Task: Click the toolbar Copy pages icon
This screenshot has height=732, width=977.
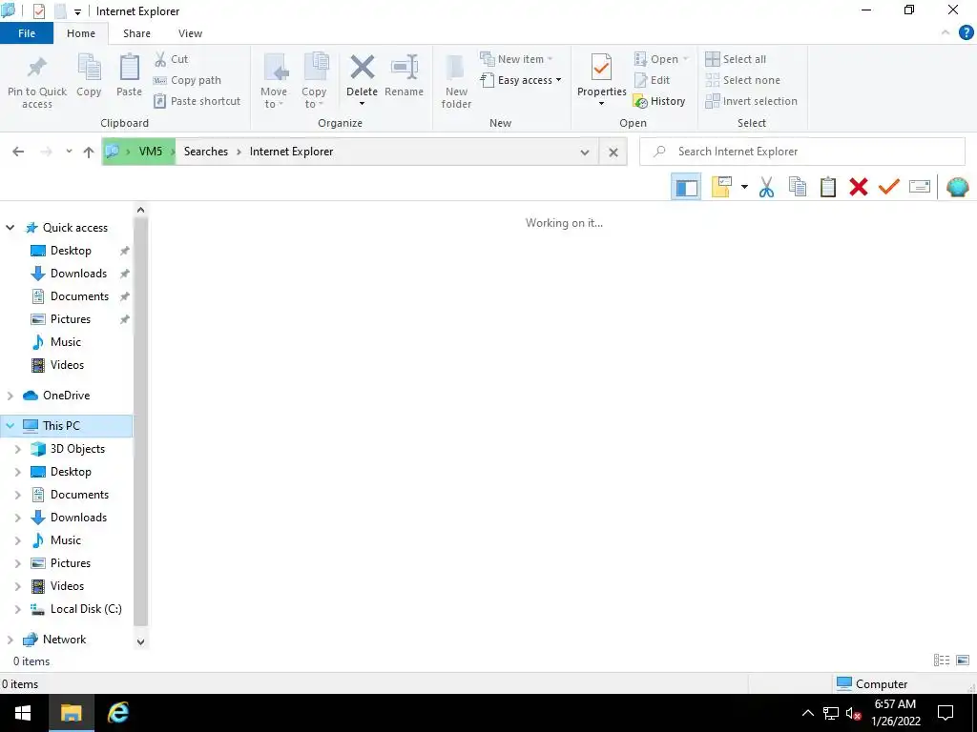Action: point(798,187)
